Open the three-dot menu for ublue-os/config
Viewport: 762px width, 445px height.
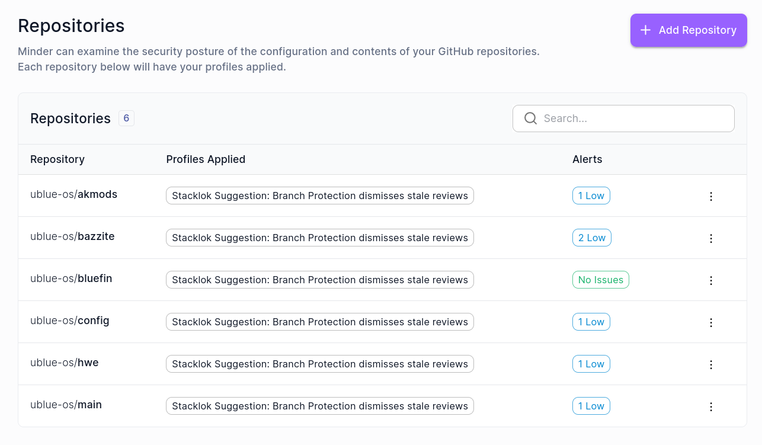pyautogui.click(x=711, y=322)
